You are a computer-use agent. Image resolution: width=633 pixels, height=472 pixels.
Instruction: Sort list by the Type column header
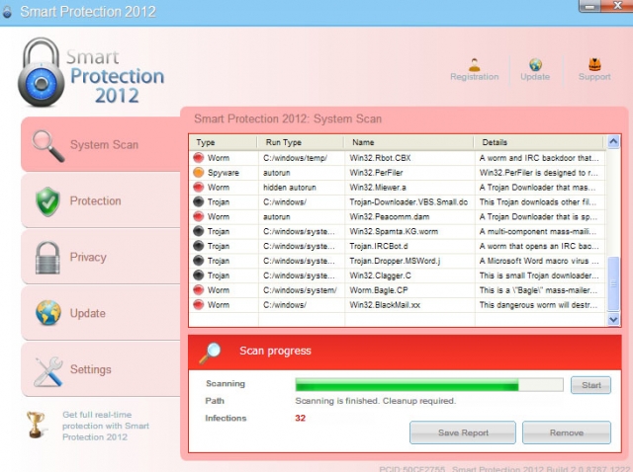tap(224, 142)
